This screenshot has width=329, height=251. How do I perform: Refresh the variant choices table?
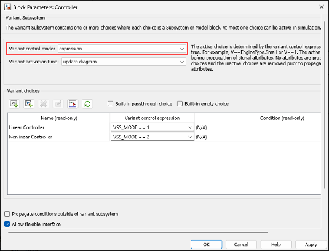pyautogui.click(x=87, y=104)
